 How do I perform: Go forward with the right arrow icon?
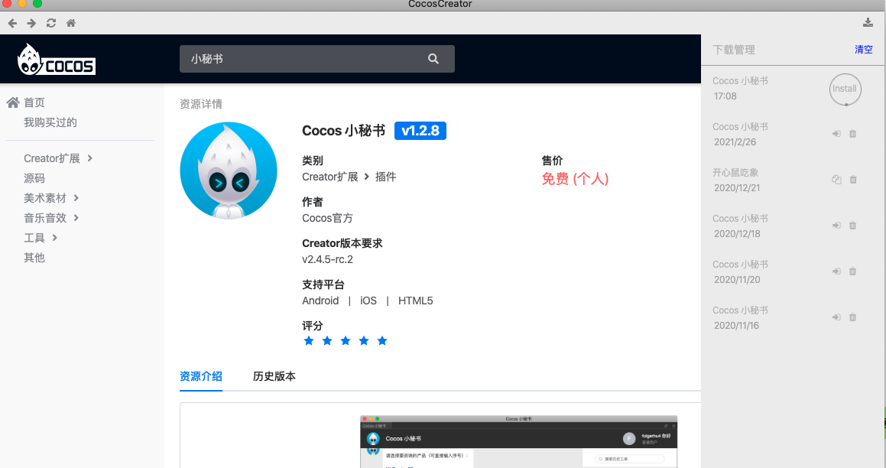(x=31, y=23)
